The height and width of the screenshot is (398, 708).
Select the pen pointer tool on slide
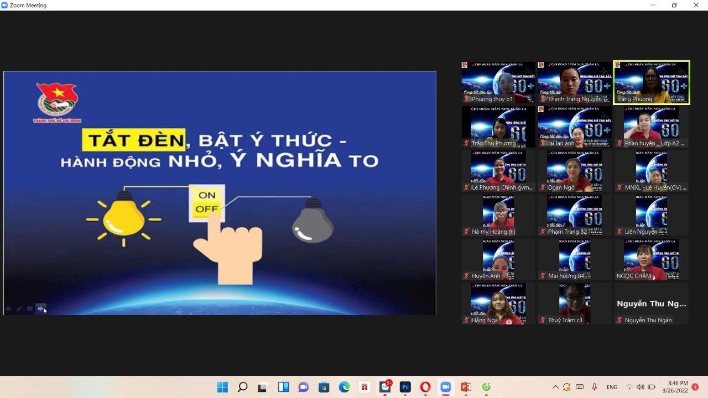point(19,309)
